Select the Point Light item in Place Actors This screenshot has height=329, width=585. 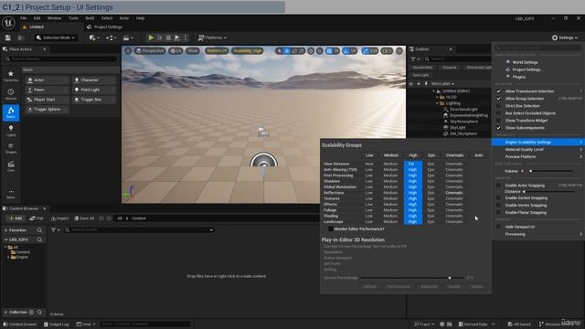tap(94, 90)
